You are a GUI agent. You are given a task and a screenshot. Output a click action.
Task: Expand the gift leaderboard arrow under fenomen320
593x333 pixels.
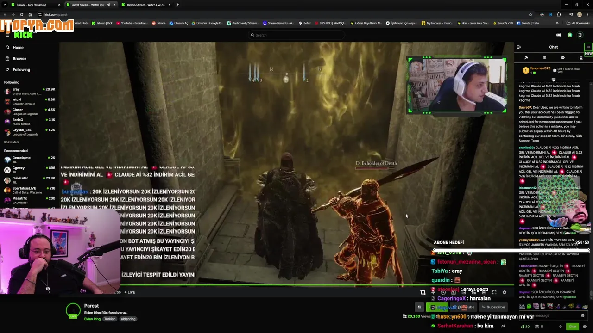(x=553, y=80)
